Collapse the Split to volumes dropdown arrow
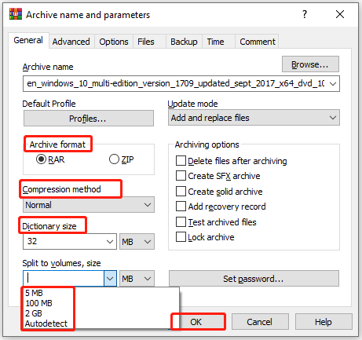Viewport: 362px width, 340px height. pyautogui.click(x=110, y=279)
